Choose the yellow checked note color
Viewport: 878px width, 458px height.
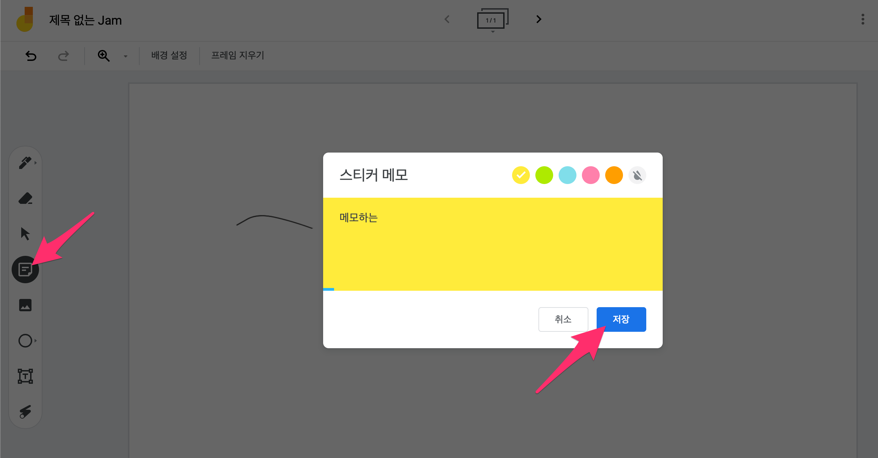[521, 175]
